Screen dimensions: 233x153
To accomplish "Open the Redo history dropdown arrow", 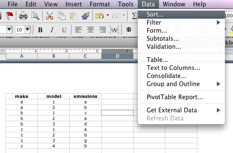I will (x=124, y=15).
